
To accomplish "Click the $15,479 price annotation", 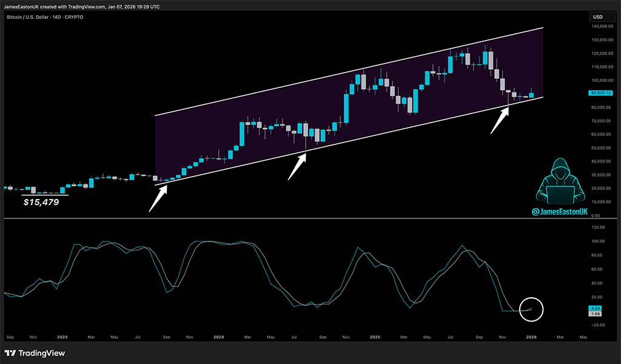I will pos(41,202).
